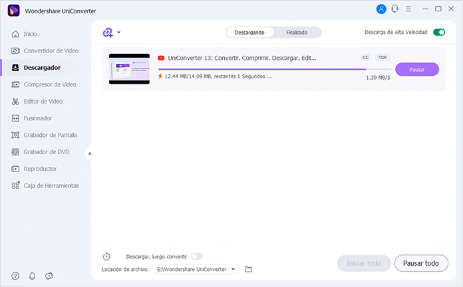463x287 pixels.
Task: Open Convertidor de Video in sidebar
Action: (x=45, y=50)
